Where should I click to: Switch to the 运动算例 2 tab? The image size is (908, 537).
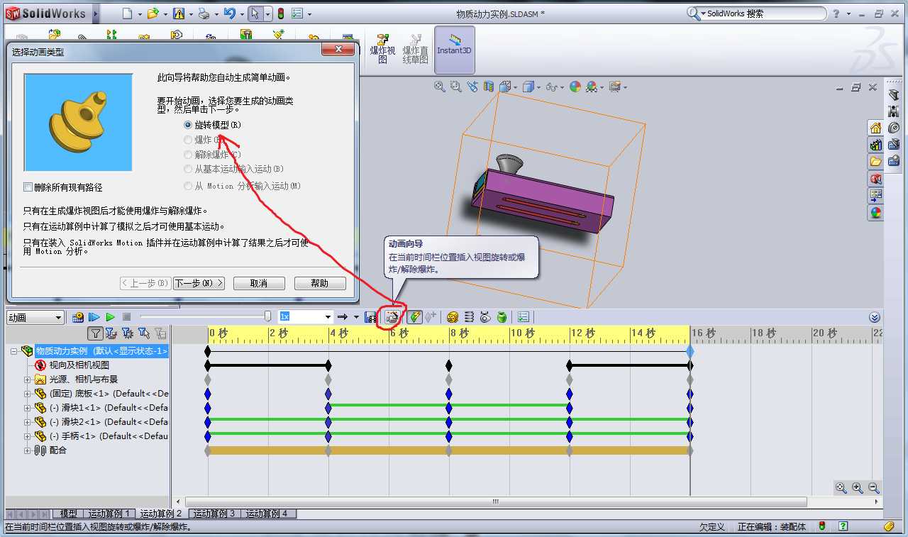(161, 514)
